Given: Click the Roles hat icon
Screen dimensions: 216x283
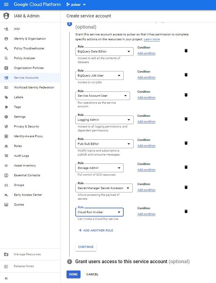Looking at the screenshot, I should 6,146.
